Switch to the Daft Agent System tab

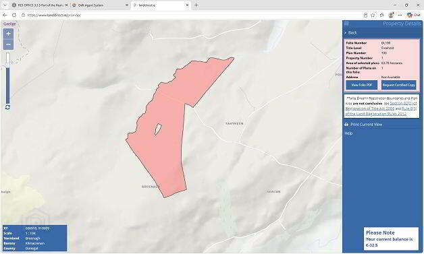click(101, 5)
